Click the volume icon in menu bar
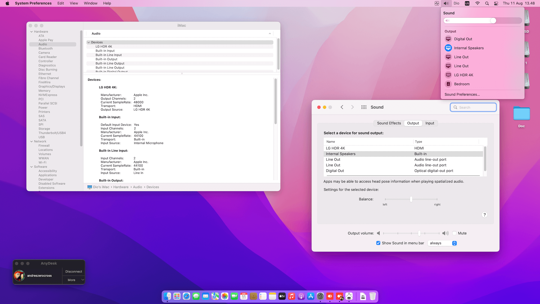 pyautogui.click(x=446, y=3)
